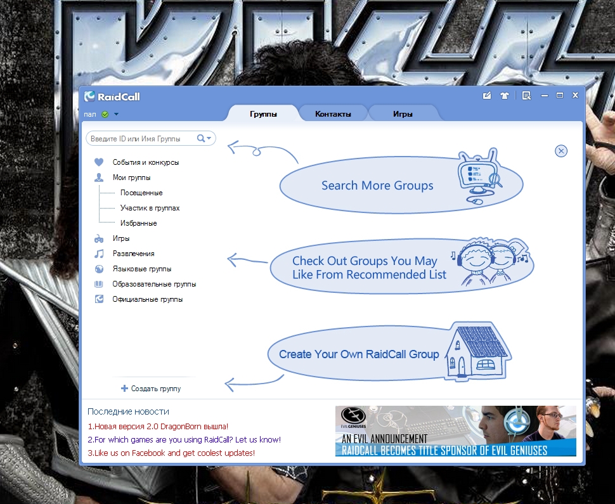615x504 pixels.
Task: Click the person icon beside Мои группы
Action: [99, 178]
